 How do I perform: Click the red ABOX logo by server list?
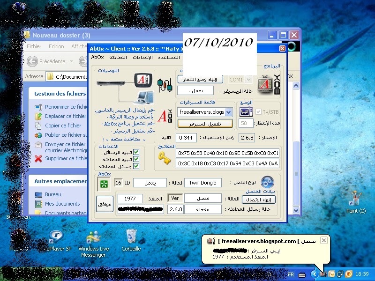pos(165,116)
